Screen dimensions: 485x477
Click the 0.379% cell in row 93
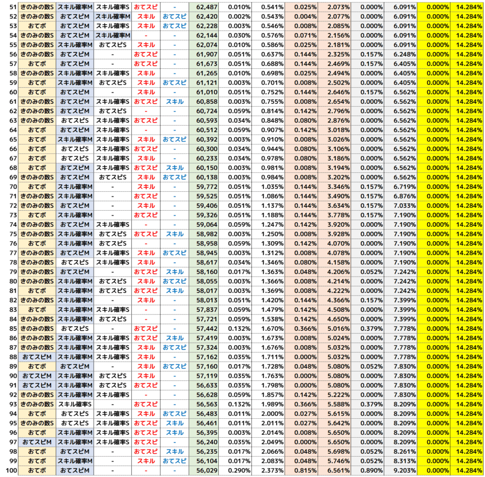pyautogui.click(x=368, y=405)
